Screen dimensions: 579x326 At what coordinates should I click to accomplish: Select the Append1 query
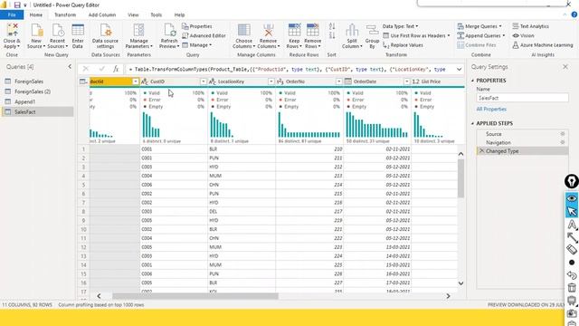(x=37, y=101)
